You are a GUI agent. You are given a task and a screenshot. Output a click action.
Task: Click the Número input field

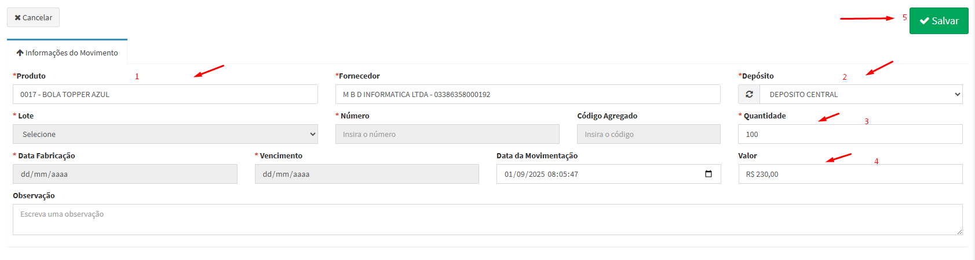[x=447, y=134]
